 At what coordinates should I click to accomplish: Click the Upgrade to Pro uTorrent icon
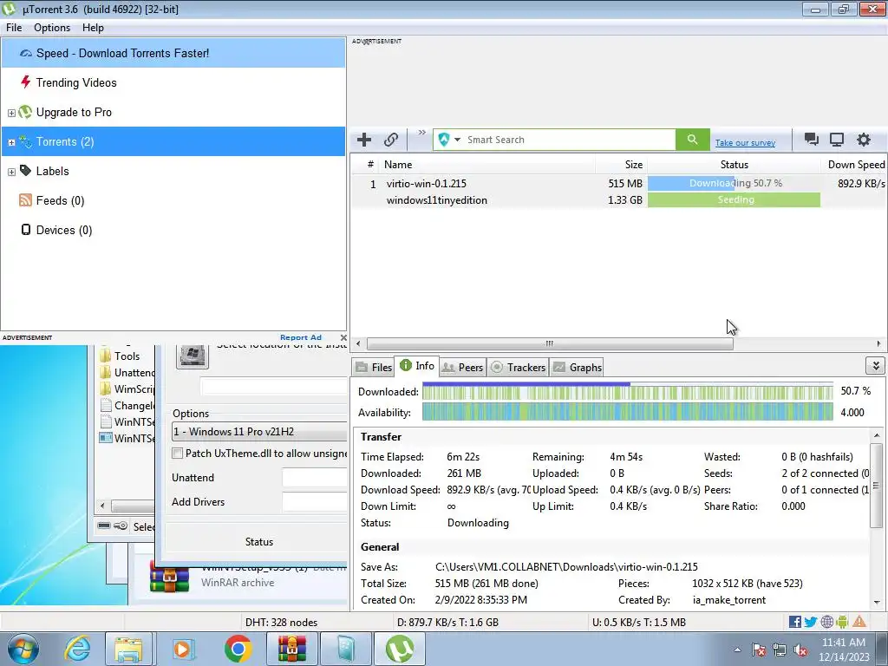25,112
